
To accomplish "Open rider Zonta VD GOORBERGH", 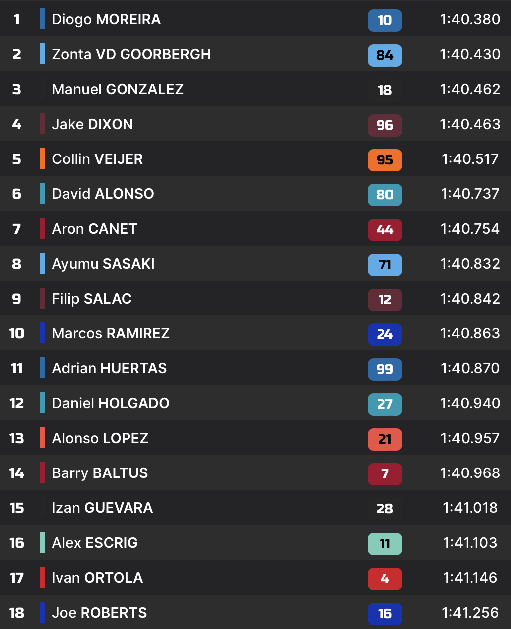I will coord(131,54).
